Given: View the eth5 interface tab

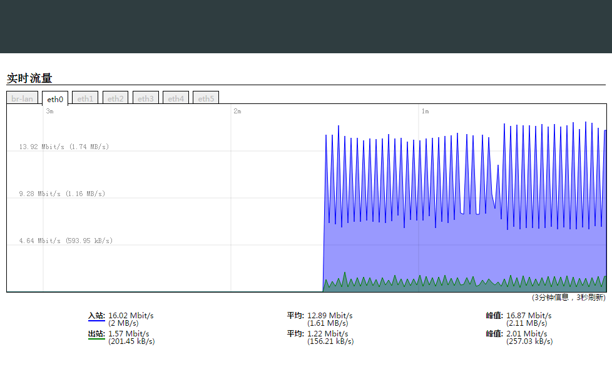Looking at the screenshot, I should point(206,98).
